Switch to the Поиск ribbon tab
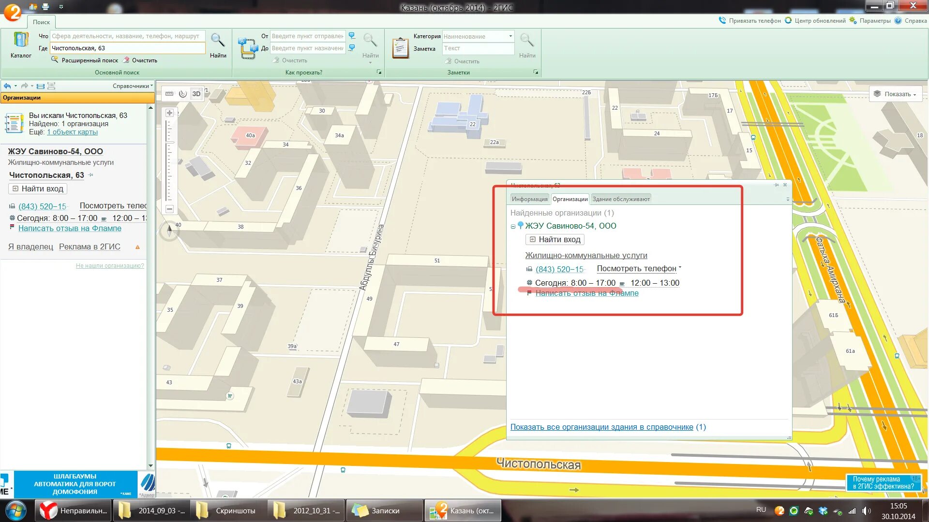Image resolution: width=929 pixels, height=522 pixels. [41, 22]
